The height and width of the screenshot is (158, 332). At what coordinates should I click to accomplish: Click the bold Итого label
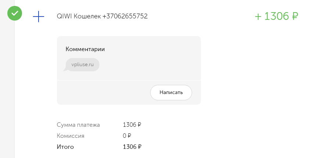(65, 147)
